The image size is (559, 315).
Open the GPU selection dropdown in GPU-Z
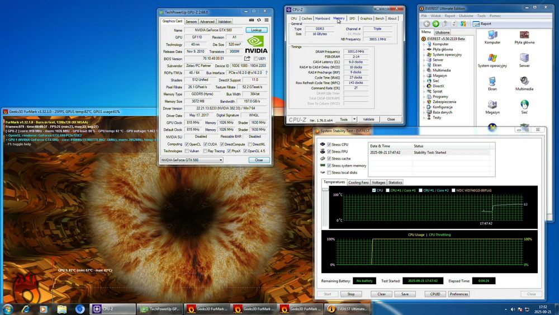pos(220,160)
